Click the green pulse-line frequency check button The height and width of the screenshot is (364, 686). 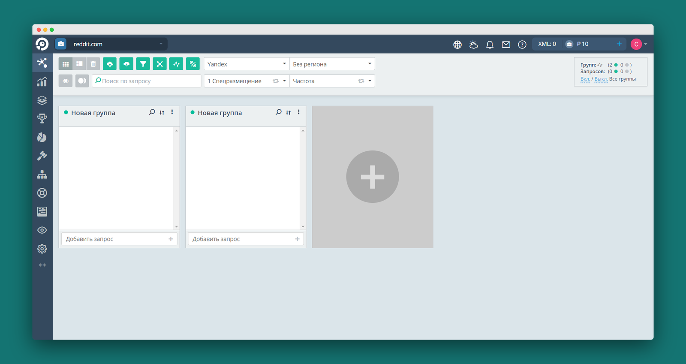(176, 64)
